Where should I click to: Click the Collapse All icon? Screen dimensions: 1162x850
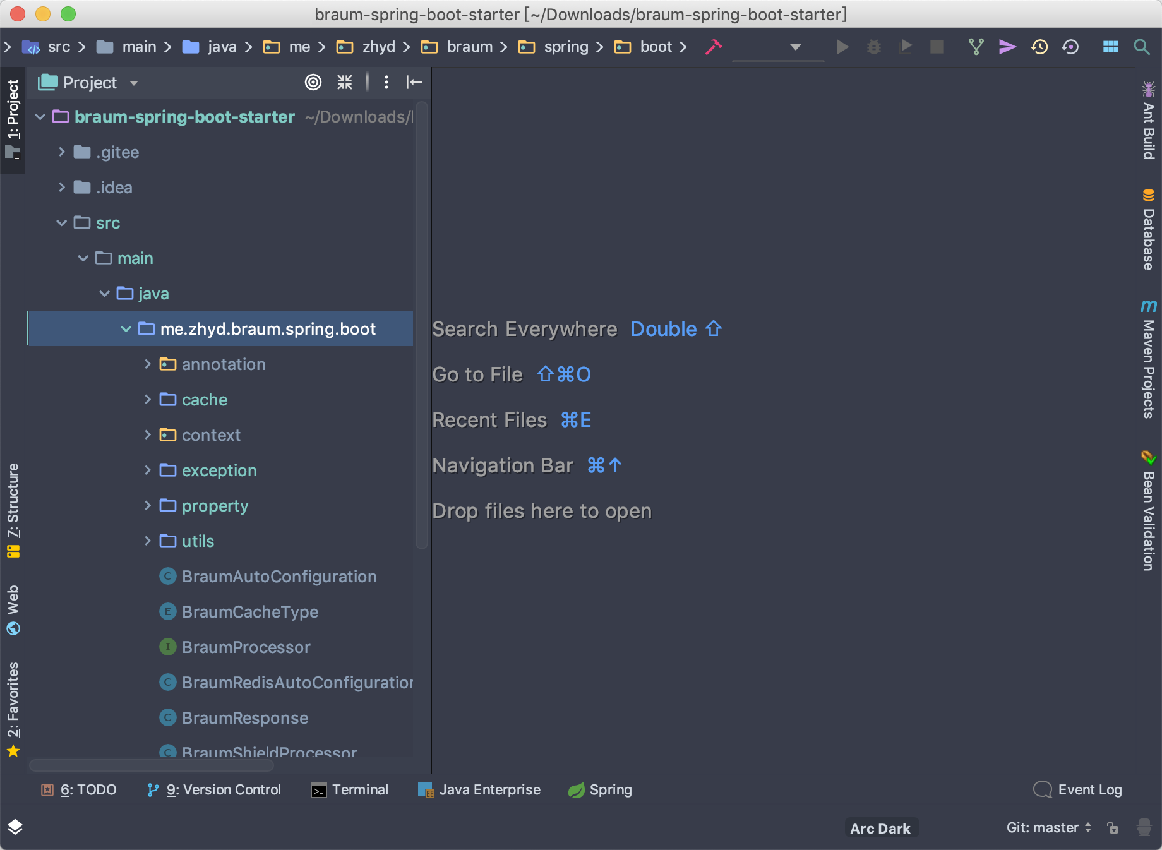pyautogui.click(x=345, y=82)
